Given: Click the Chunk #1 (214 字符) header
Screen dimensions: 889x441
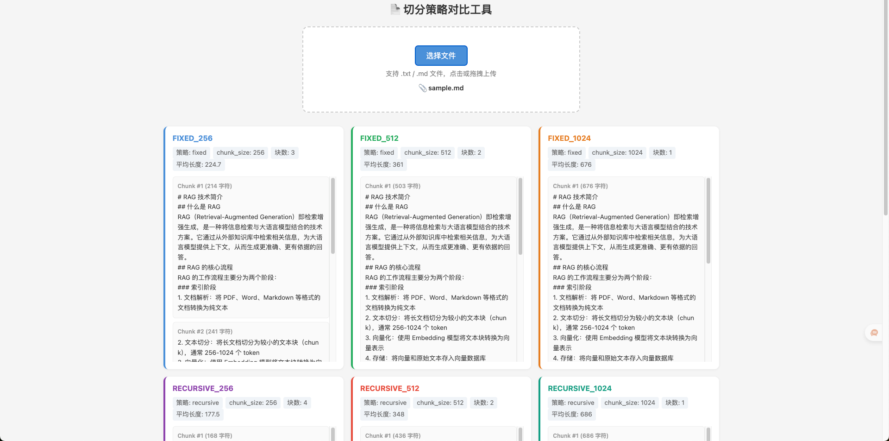Looking at the screenshot, I should (205, 186).
